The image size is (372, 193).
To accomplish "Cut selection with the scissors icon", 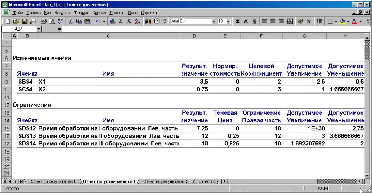I will [x=70, y=21].
